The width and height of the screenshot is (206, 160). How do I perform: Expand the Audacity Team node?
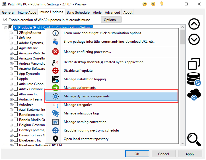pyautogui.click(x=11, y=100)
